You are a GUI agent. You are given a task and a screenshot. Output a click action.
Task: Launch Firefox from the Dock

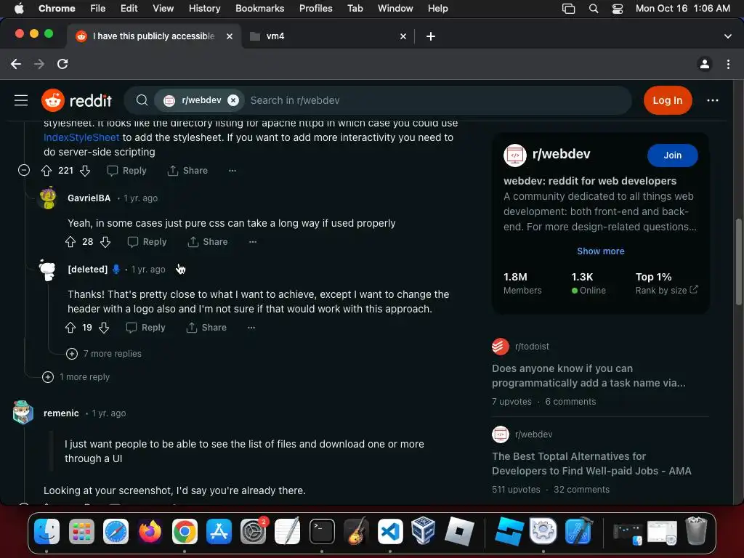[x=150, y=530]
